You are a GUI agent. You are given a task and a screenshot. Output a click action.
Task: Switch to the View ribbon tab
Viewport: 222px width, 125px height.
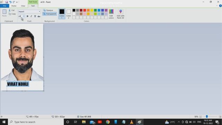coord(23,6)
